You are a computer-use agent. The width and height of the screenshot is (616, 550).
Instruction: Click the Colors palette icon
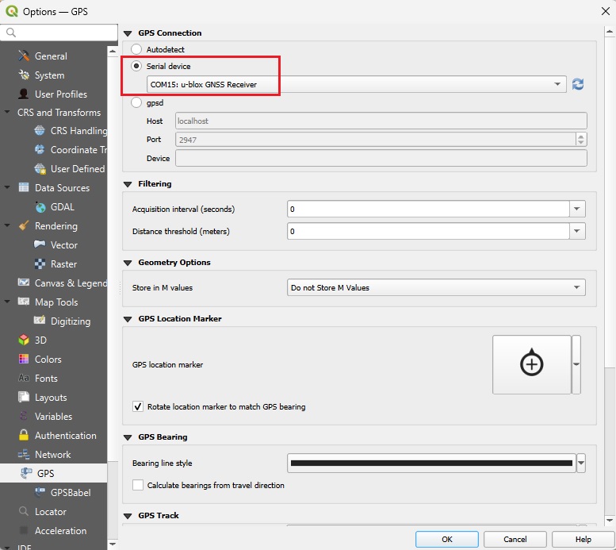22,360
